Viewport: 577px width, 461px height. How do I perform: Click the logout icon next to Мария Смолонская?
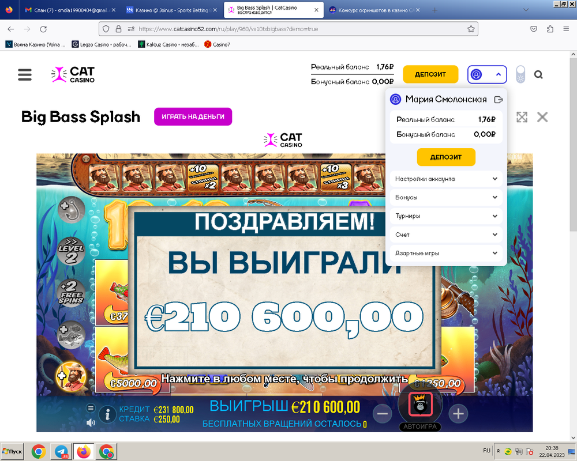coord(499,100)
